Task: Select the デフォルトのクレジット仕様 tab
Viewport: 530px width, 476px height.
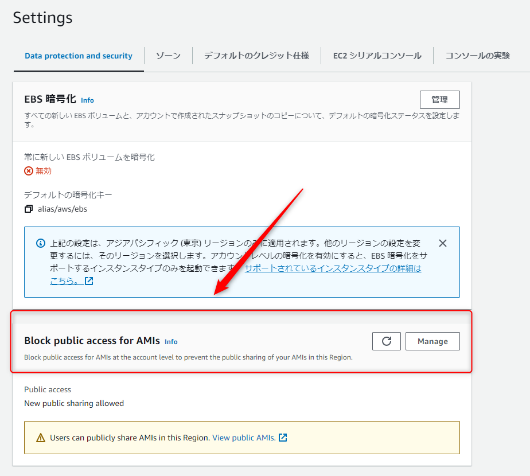Action: pos(256,56)
